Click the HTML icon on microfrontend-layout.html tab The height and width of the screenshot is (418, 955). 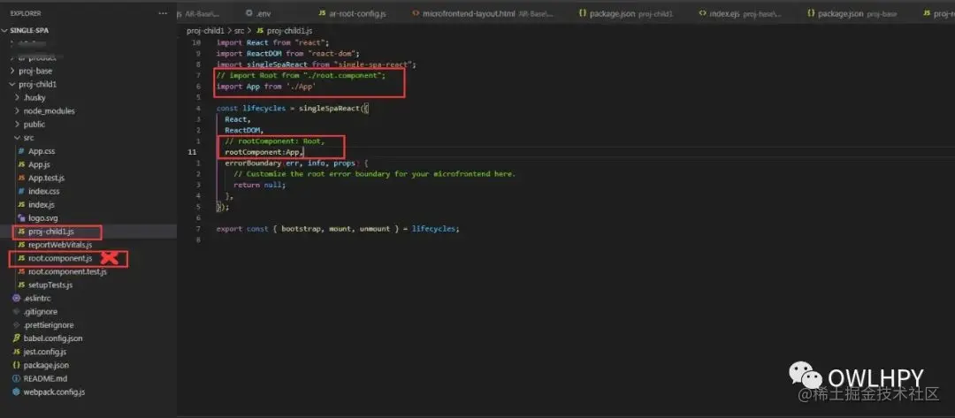tap(416, 13)
